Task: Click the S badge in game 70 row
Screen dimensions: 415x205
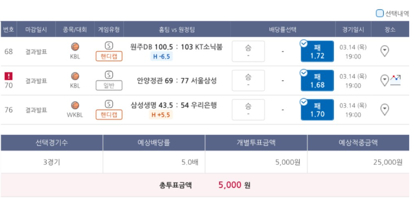Action: point(109,75)
